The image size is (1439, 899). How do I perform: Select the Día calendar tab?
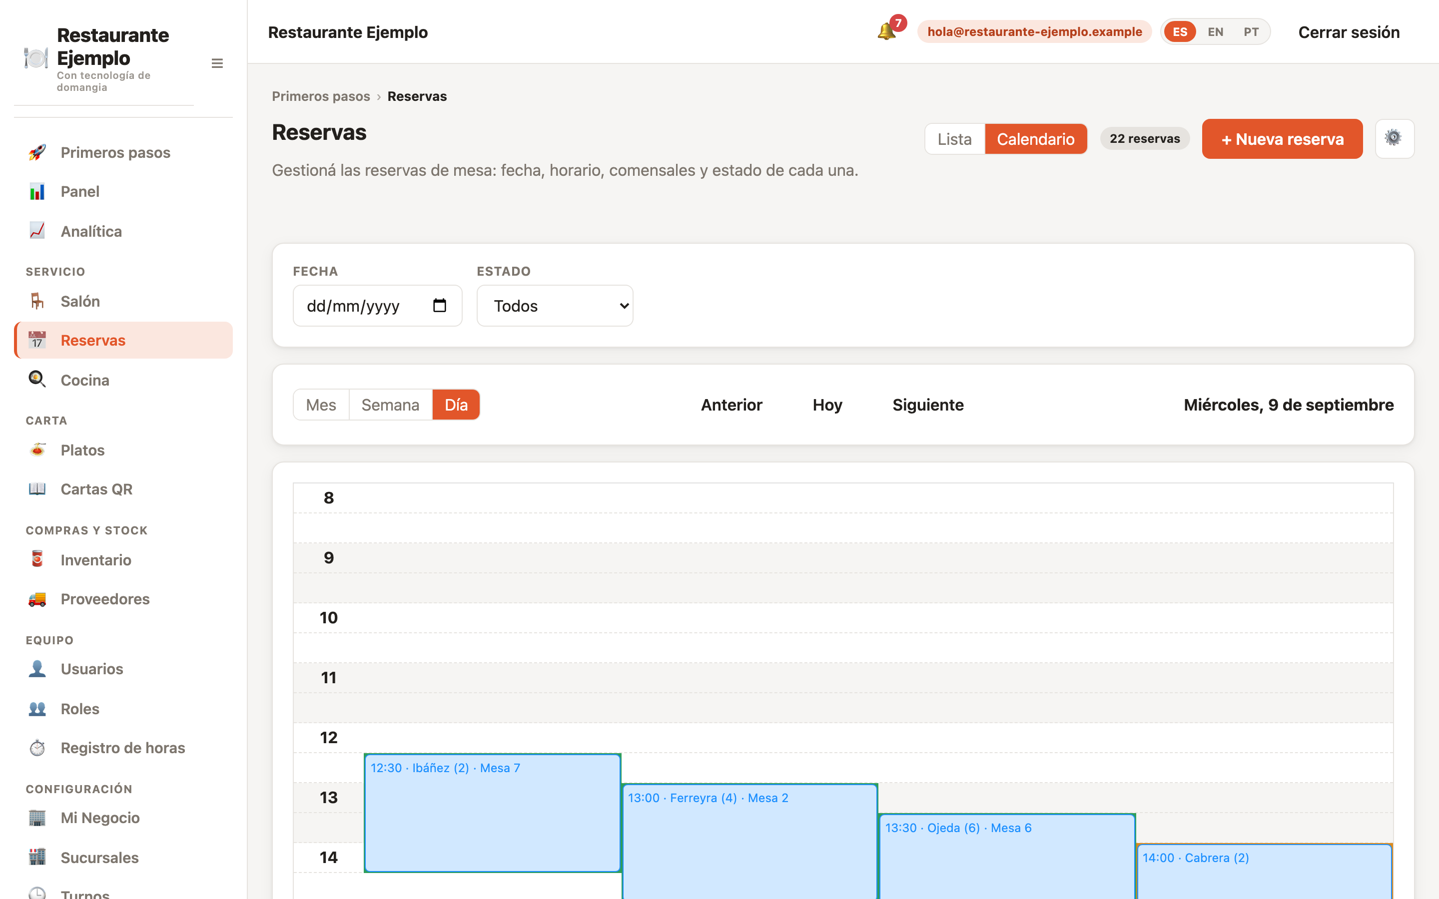[456, 405]
